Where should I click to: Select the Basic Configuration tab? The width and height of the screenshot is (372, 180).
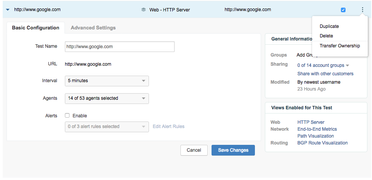click(x=36, y=28)
